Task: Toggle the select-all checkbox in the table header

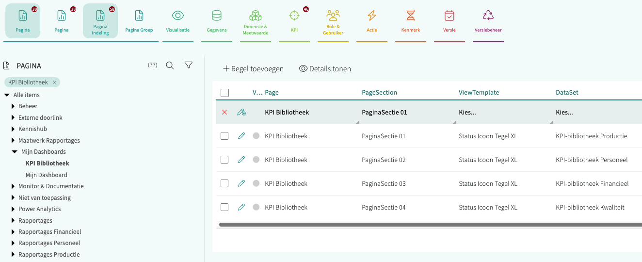Action: click(x=225, y=93)
